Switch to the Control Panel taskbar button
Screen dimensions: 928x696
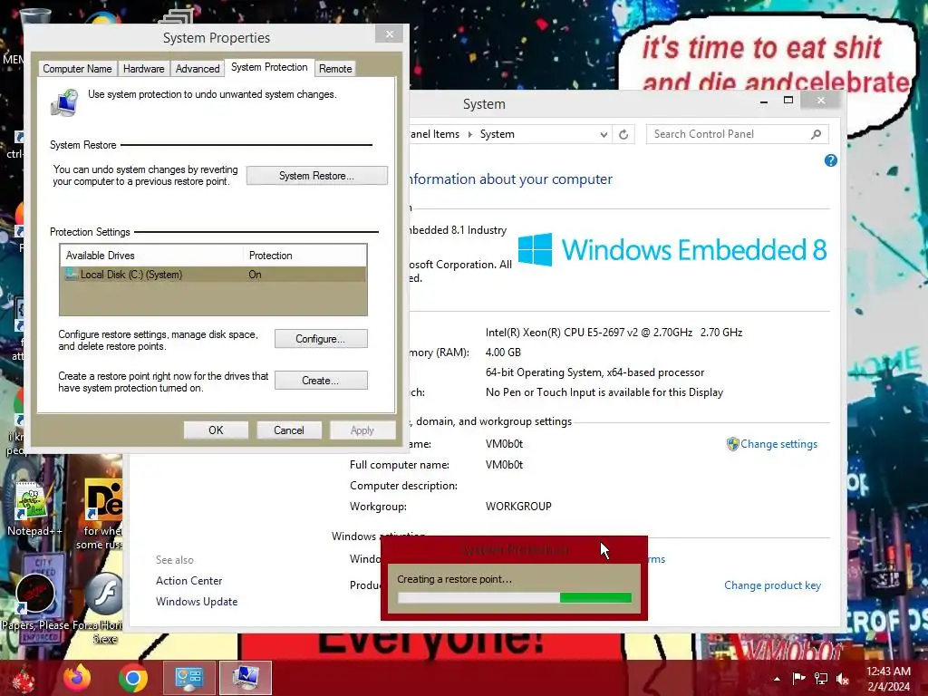(188, 678)
